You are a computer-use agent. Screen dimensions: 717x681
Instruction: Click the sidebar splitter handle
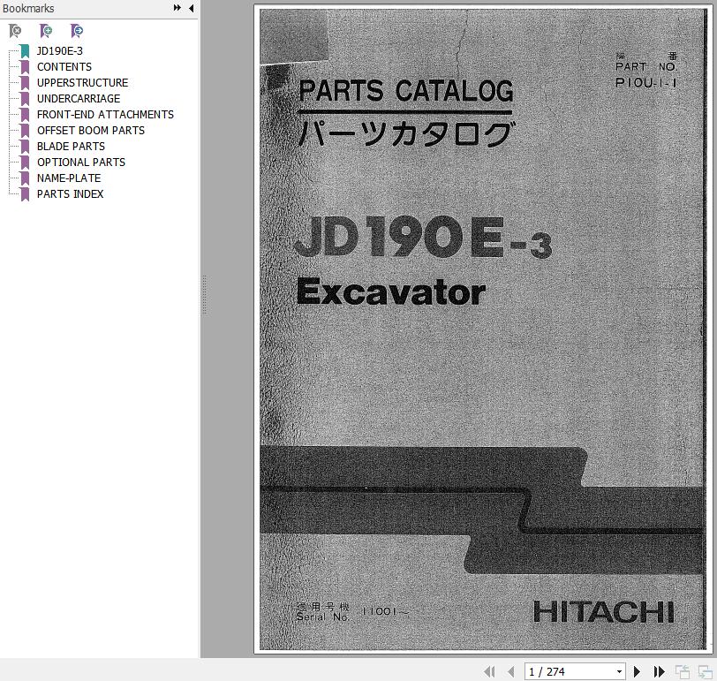[x=204, y=294]
